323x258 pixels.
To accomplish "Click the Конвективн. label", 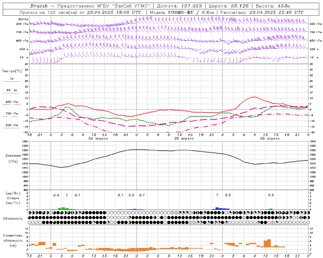I will point(13,236).
